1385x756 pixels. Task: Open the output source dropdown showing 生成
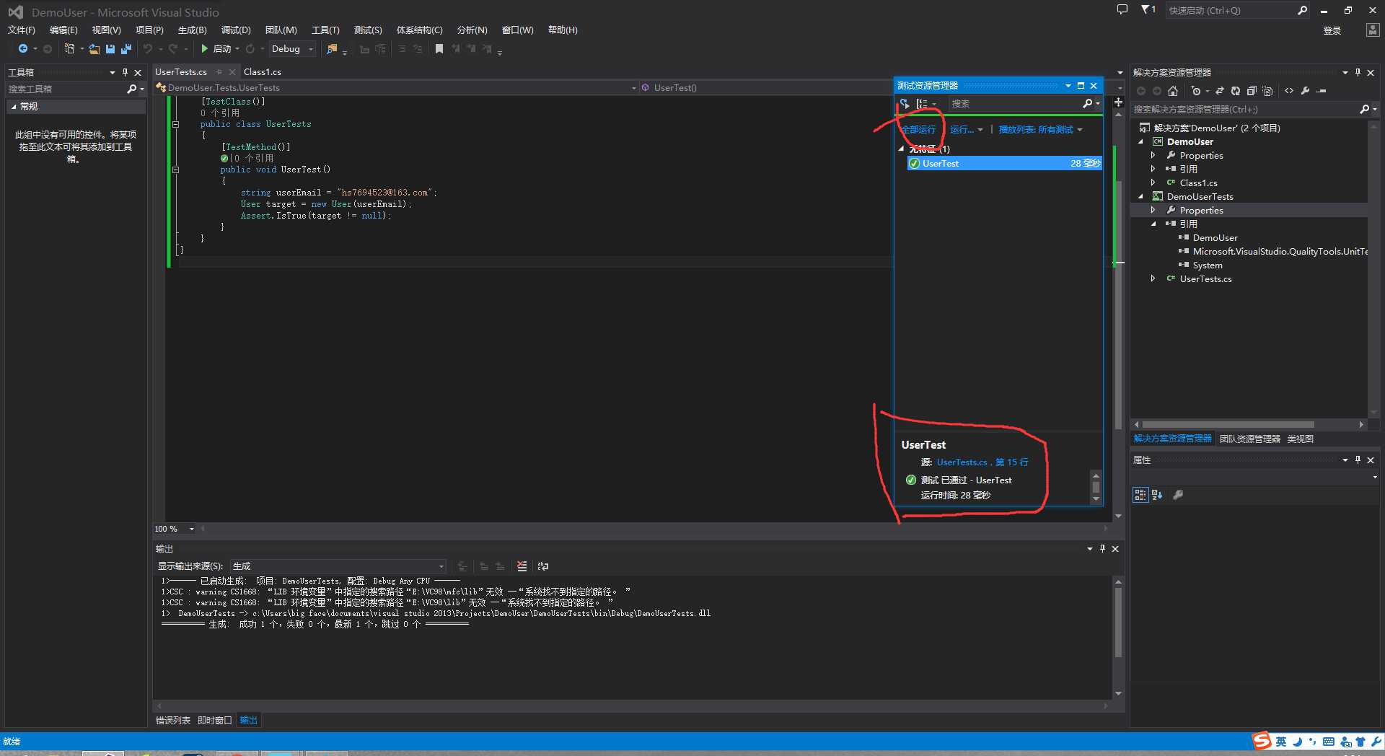(x=338, y=566)
